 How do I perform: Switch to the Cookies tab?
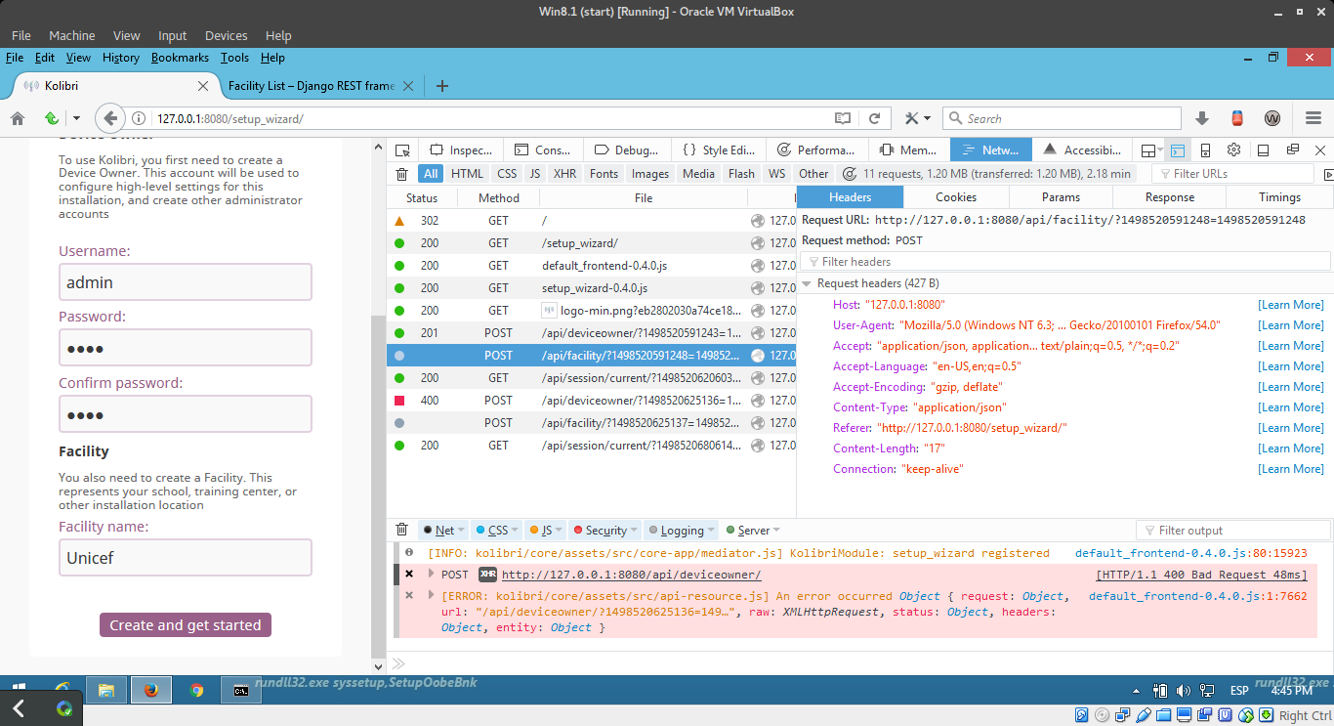tap(956, 196)
